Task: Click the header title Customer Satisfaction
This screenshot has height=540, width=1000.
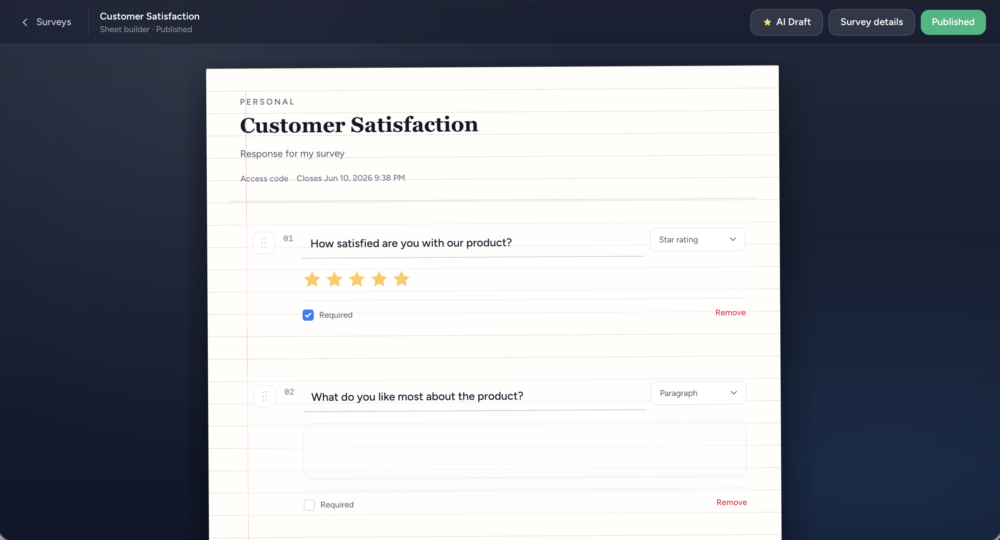Action: coord(149,16)
